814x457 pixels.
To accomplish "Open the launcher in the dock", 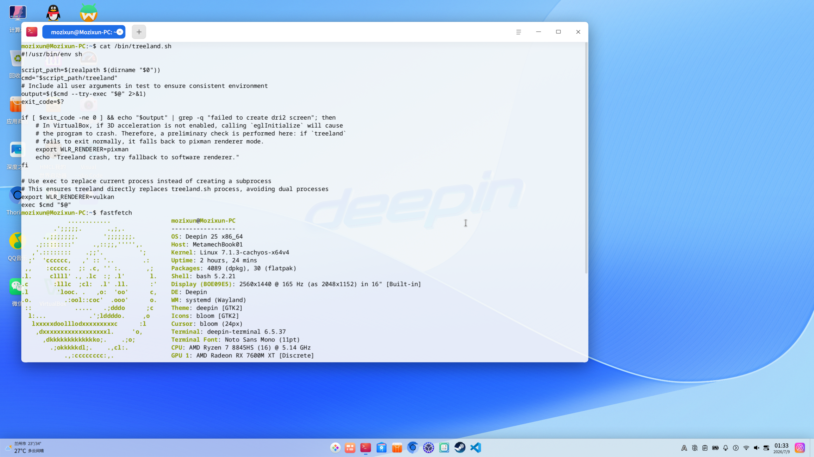I will [x=335, y=448].
